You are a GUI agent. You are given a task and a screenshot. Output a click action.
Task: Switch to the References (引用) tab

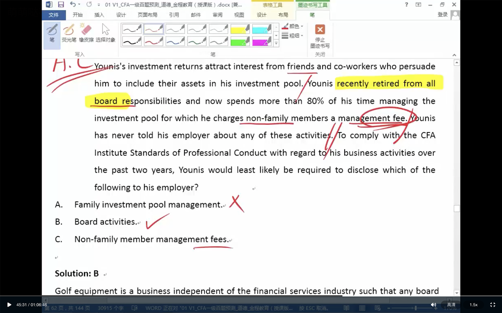(x=174, y=15)
